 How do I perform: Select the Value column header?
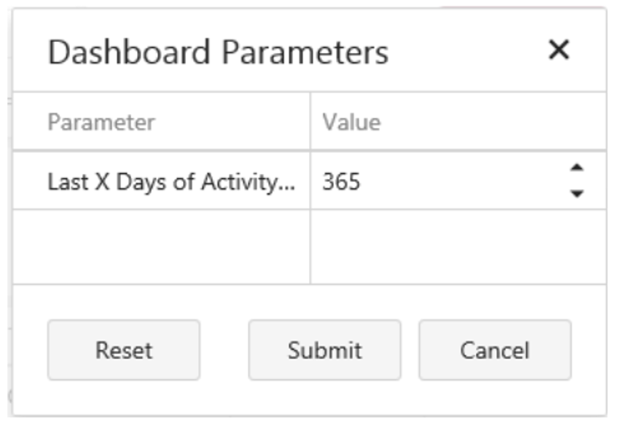352,122
